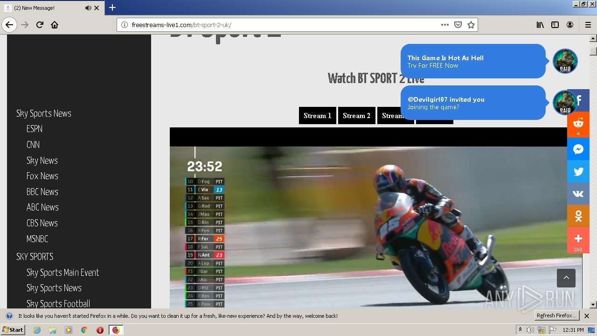
Task: Share the page on Odnoklassniki
Action: click(578, 216)
